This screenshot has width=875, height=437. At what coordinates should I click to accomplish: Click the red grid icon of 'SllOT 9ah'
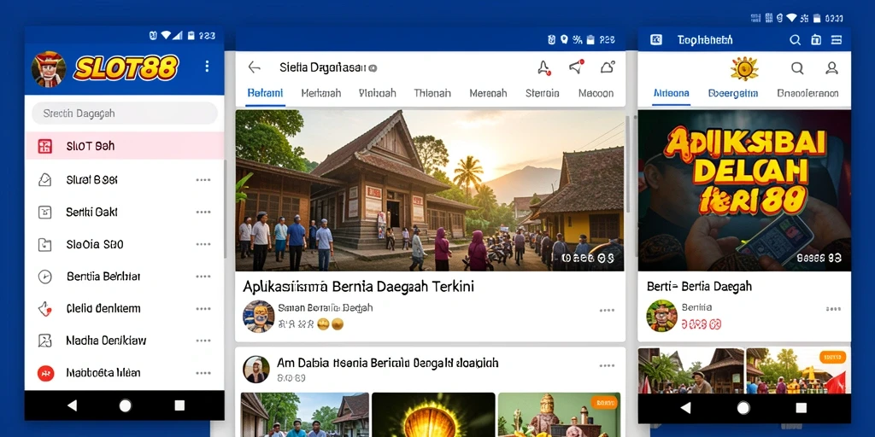click(44, 146)
